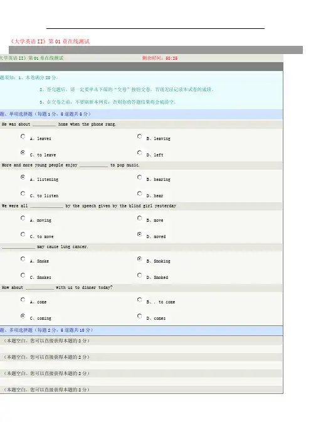Select A. listening radio button

23,177
